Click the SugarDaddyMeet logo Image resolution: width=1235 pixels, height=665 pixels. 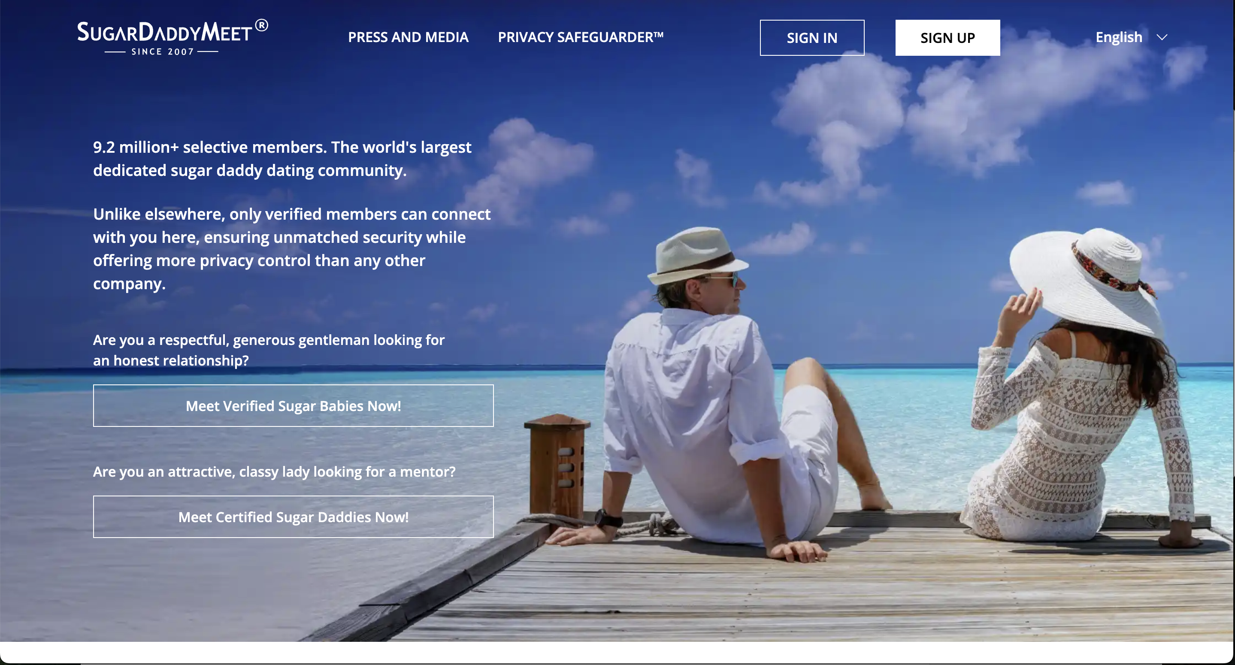[173, 37]
